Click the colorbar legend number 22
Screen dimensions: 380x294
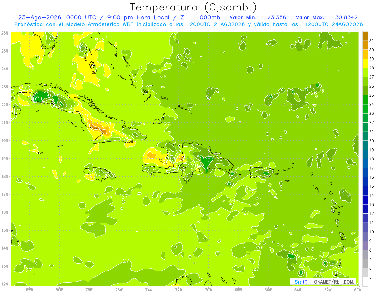click(371, 122)
